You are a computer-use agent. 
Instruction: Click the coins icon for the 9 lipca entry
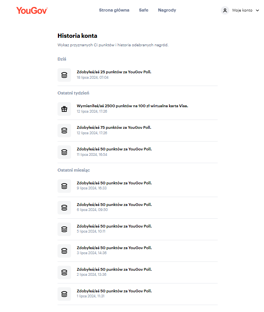(64, 186)
